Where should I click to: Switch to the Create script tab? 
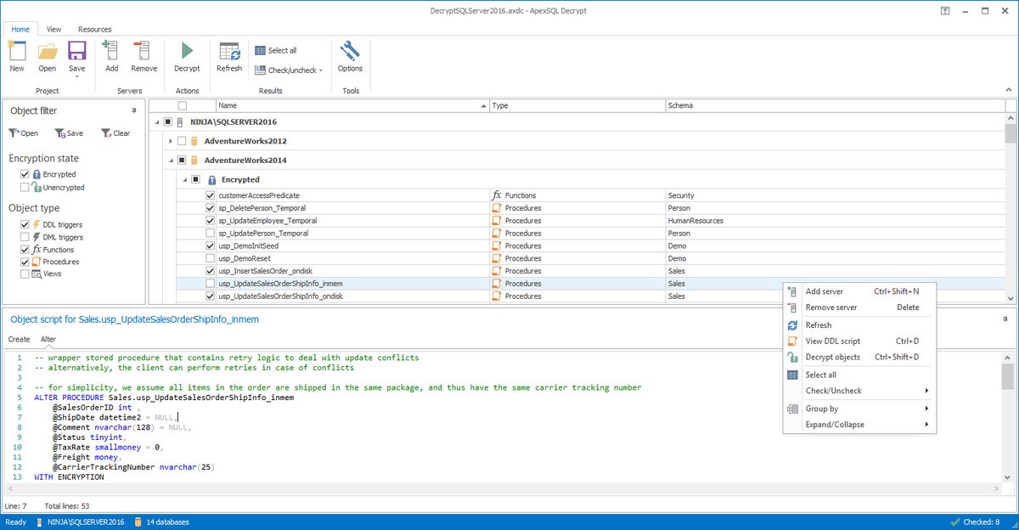18,339
